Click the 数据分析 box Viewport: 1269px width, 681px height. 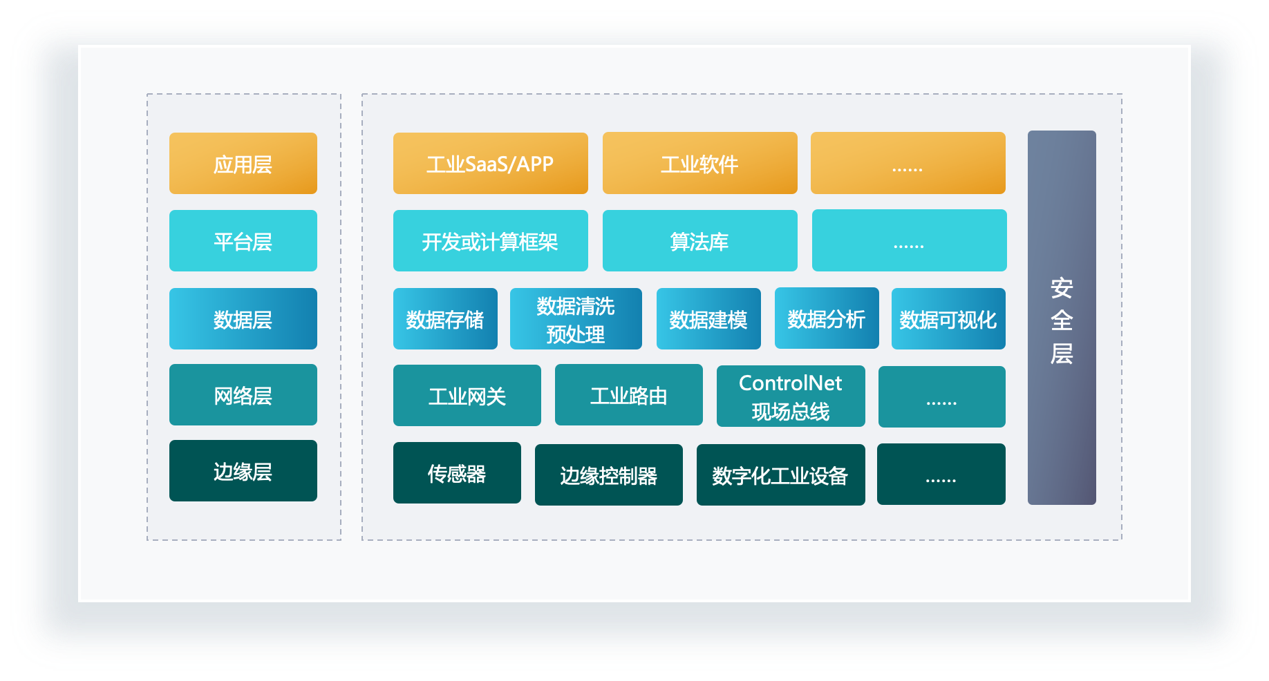click(x=827, y=318)
